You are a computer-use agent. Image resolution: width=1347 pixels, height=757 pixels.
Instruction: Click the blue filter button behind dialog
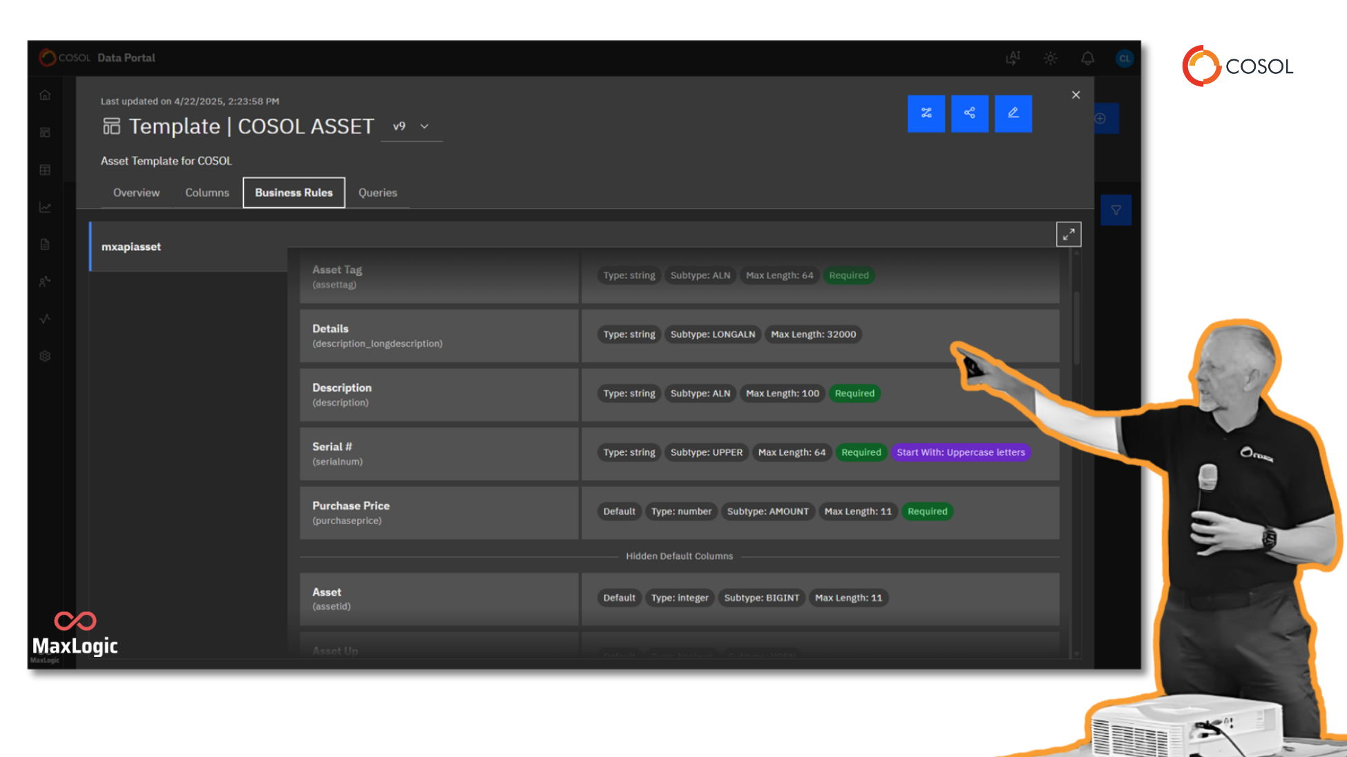[x=1116, y=210]
